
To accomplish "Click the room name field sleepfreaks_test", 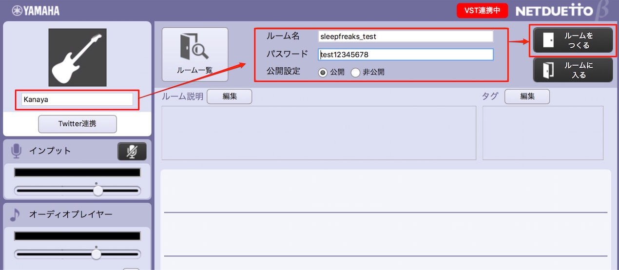I will [406, 37].
